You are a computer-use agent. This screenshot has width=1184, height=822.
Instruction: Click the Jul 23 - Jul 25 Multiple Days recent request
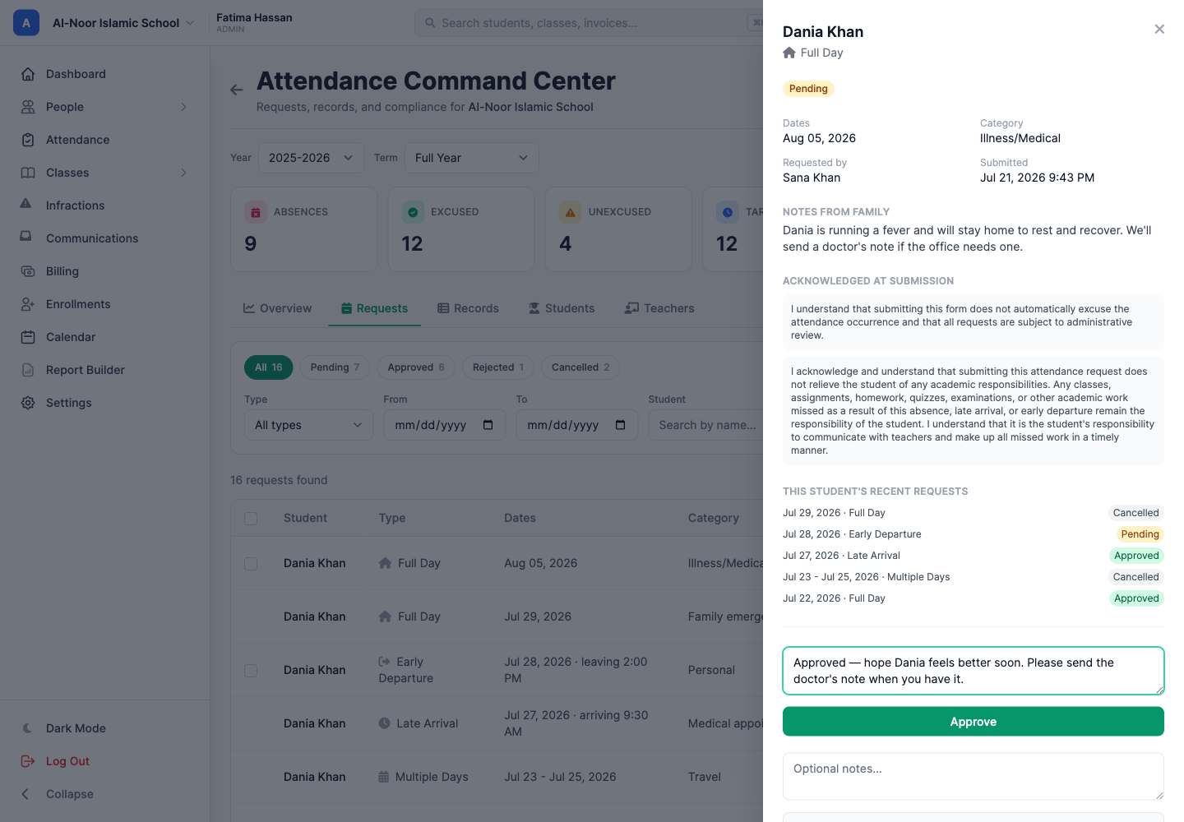pos(974,577)
